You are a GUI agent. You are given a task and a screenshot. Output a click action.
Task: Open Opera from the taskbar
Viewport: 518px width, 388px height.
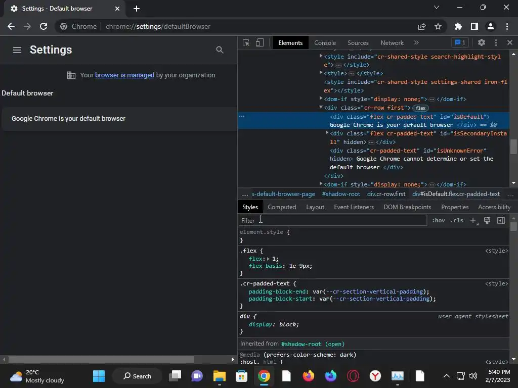tap(353, 376)
